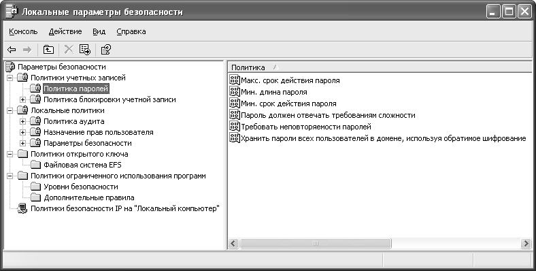Select Мин. срок действия пароля policy text
This screenshot has height=271, width=536.
point(288,103)
